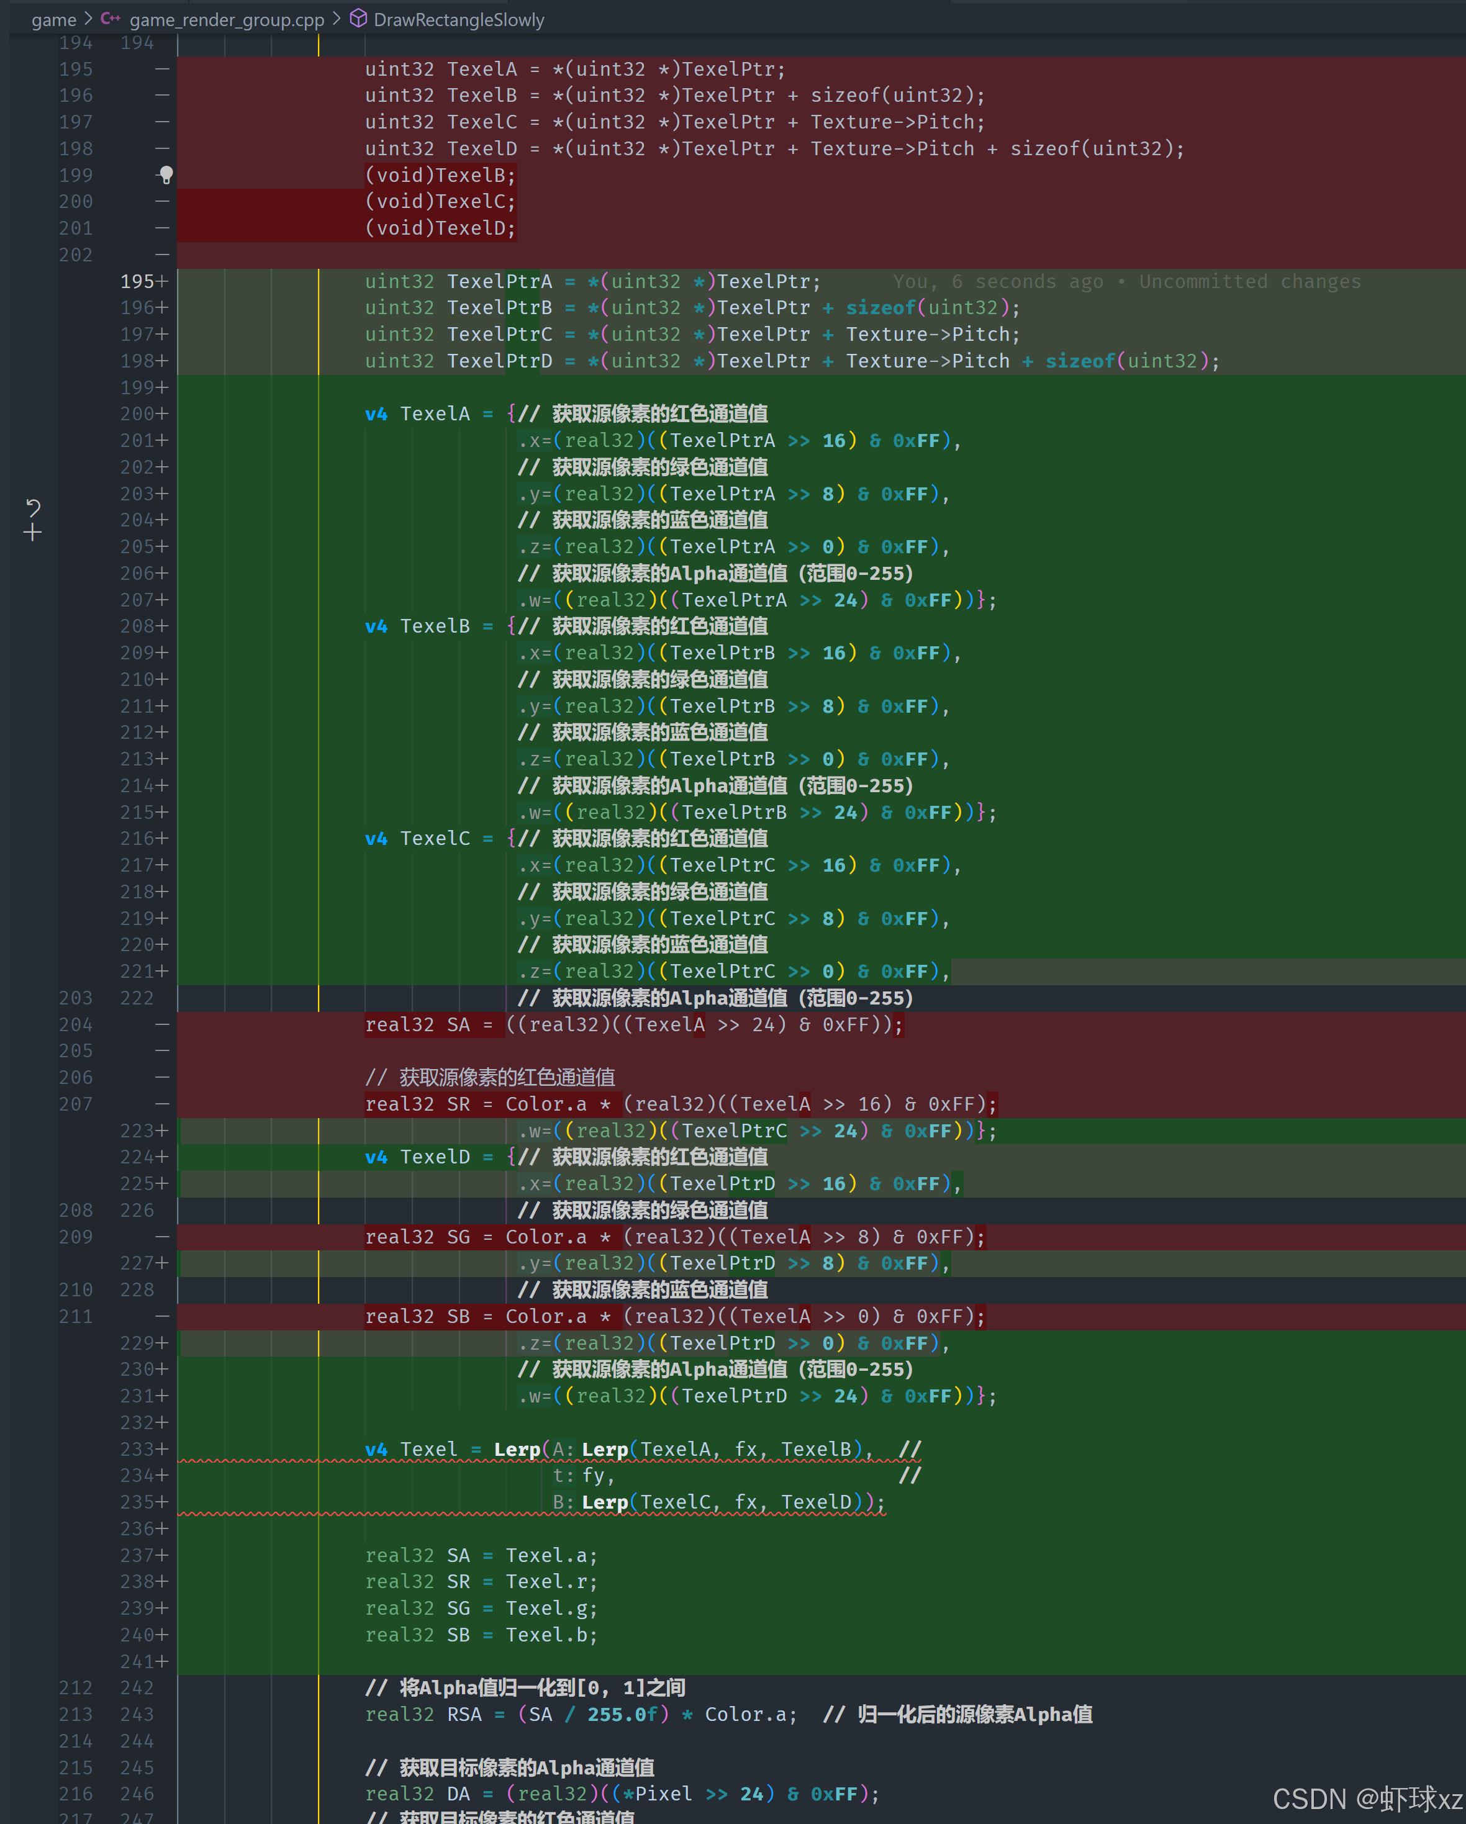The image size is (1466, 1824).
Task: Click line 'real32 SB = Texel.b;'
Action: 481,1635
